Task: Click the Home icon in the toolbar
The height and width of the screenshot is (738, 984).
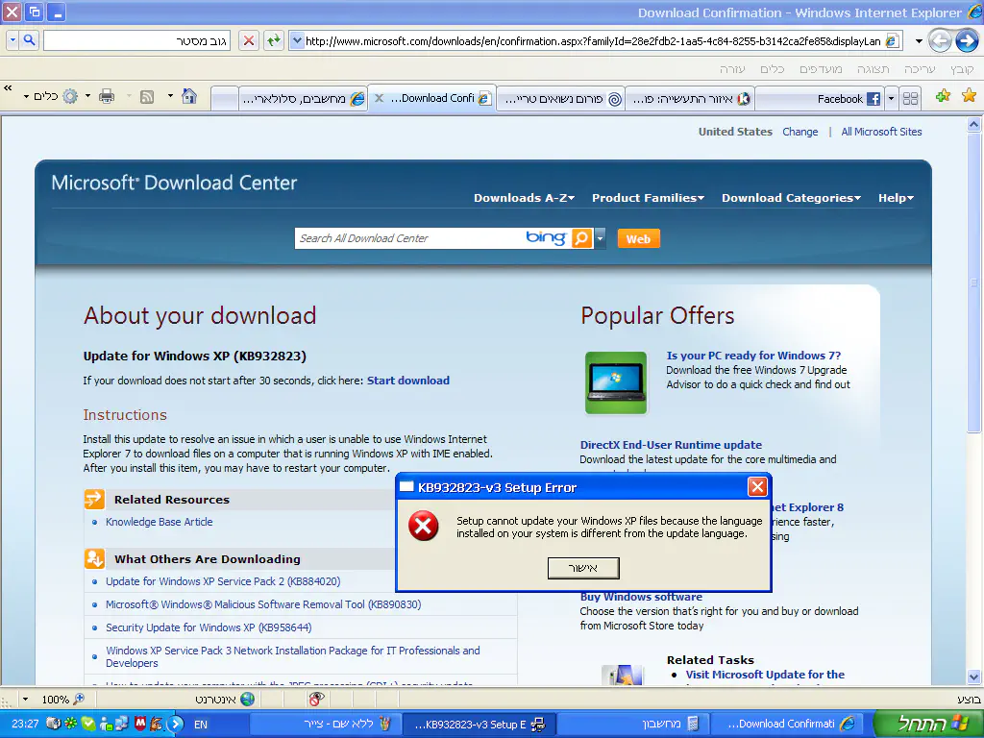Action: click(x=189, y=97)
